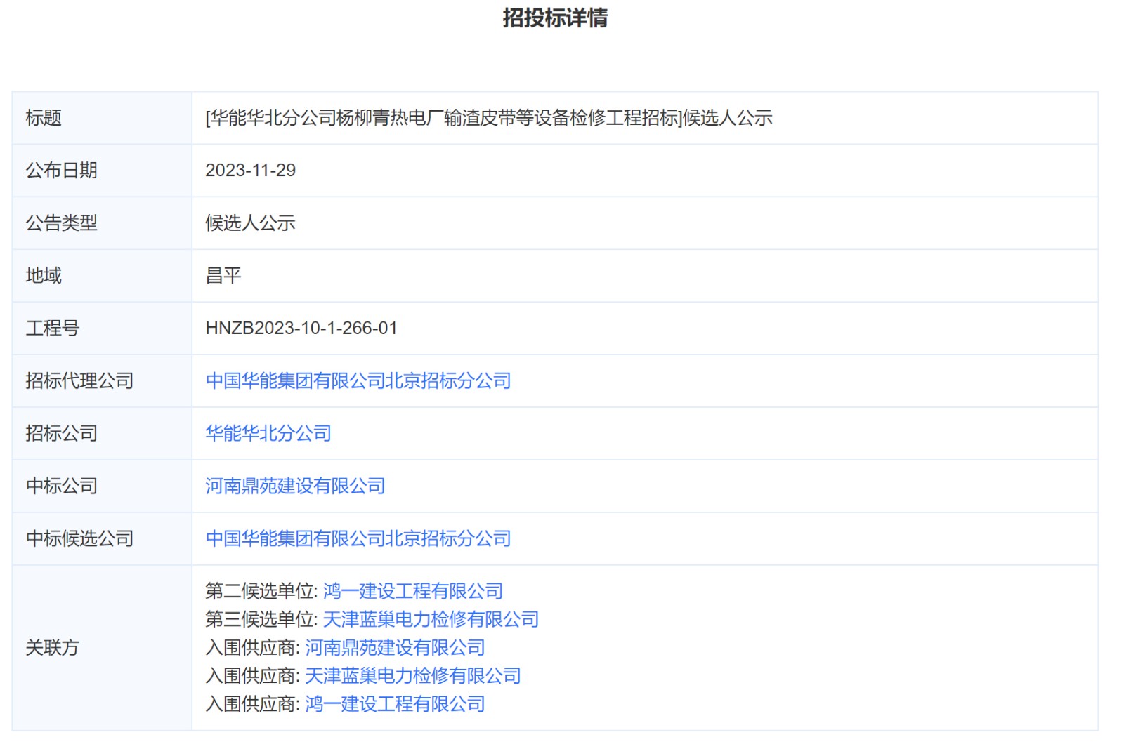
Task: Click the 华能华北分公司 link under 招标公司
Action: [268, 433]
